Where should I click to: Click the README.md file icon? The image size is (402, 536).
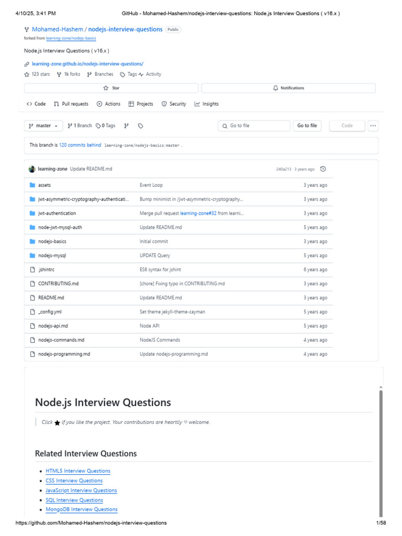coord(32,298)
